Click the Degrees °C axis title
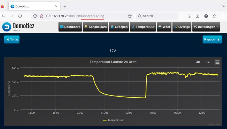Image resolution: width=227 pixels, height=129 pixels. point(9,89)
